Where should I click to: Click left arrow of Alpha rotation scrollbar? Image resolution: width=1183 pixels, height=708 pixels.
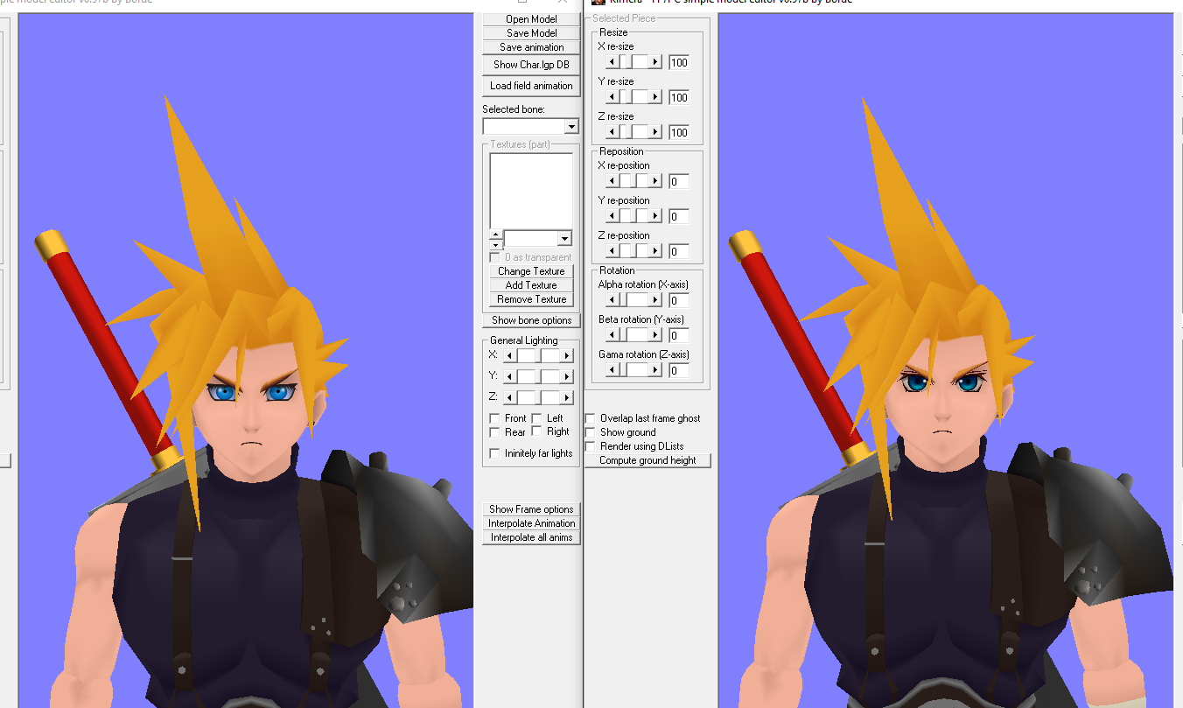[612, 300]
